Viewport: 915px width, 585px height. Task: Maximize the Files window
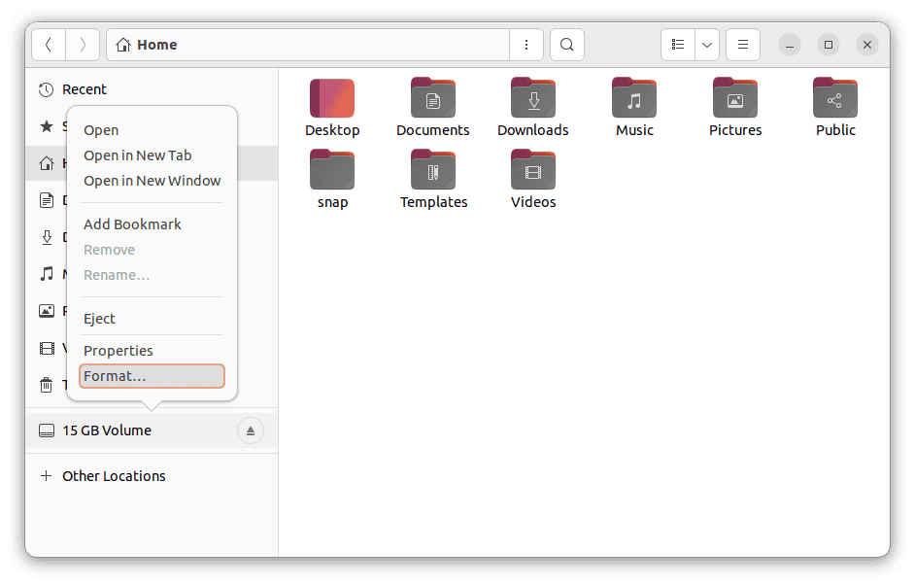(828, 45)
